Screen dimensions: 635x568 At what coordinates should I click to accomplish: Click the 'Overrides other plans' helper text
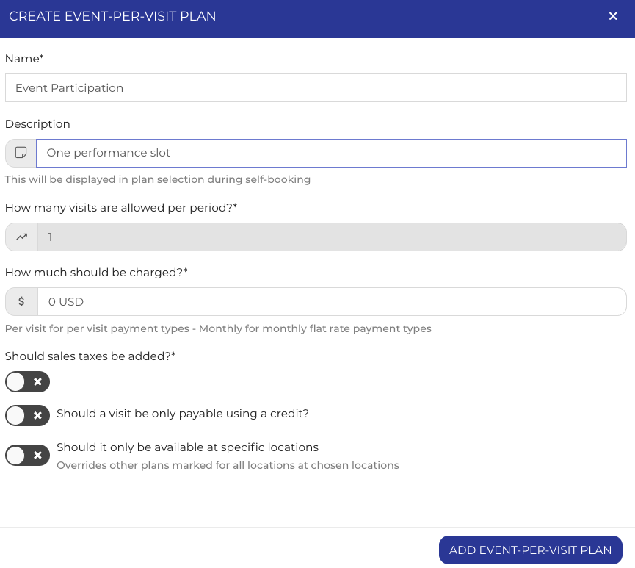click(228, 465)
